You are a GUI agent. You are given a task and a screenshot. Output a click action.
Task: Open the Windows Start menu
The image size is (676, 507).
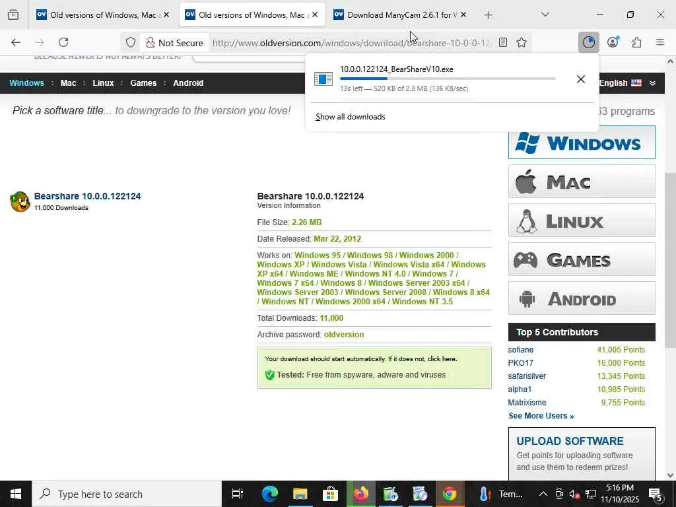pyautogui.click(x=16, y=494)
